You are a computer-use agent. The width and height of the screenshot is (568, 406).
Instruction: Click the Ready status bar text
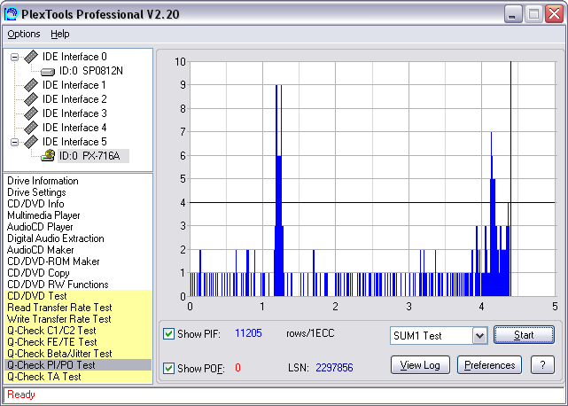tap(21, 394)
